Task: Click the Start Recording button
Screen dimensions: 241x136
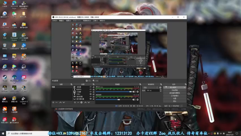Action: (175, 90)
